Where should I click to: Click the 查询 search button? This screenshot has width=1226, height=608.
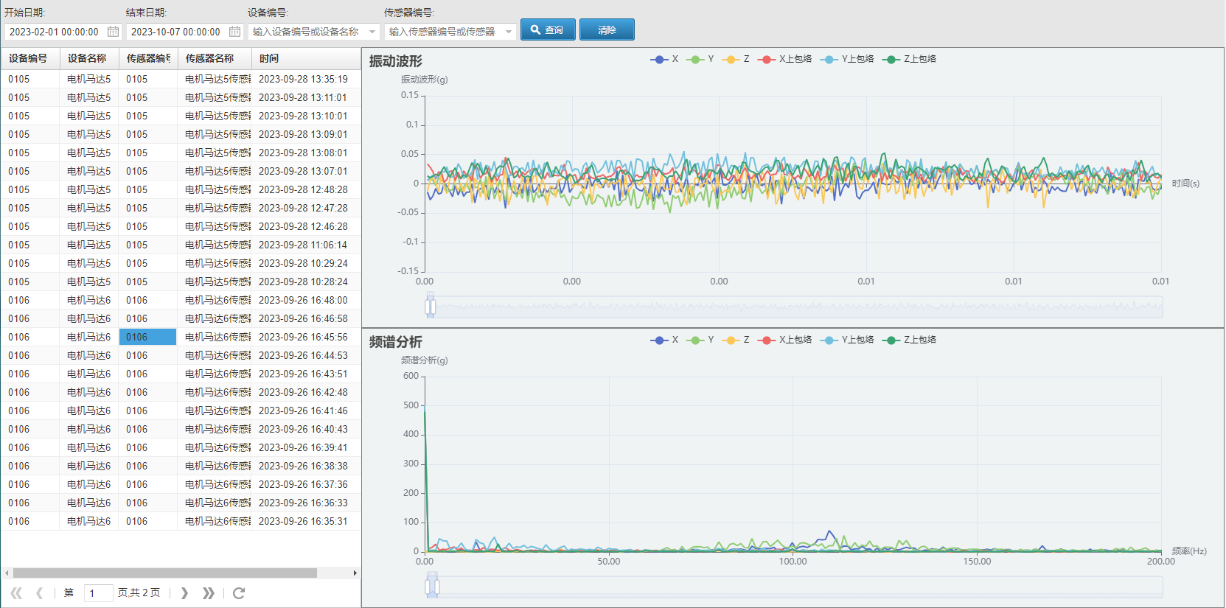coord(548,29)
